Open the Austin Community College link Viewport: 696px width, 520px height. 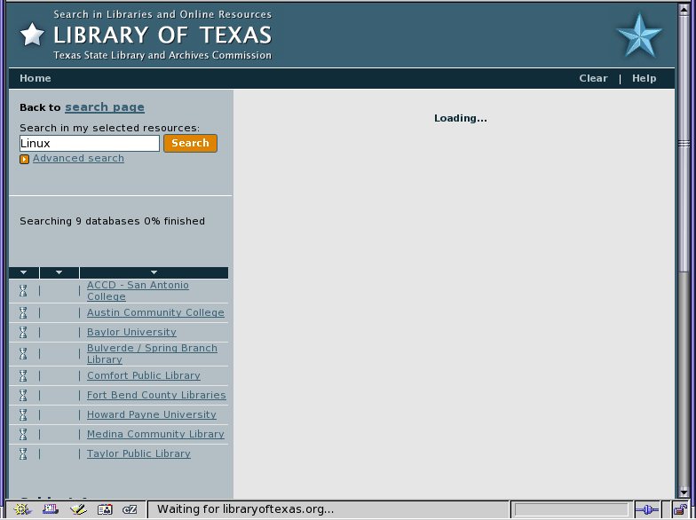coord(155,312)
